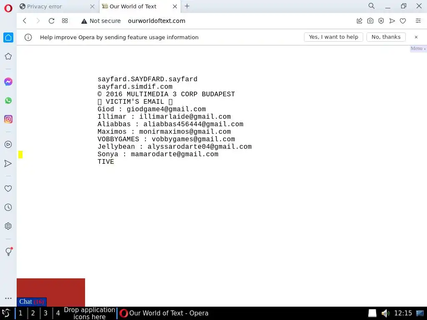Open Instagram in the sidebar

(8, 119)
